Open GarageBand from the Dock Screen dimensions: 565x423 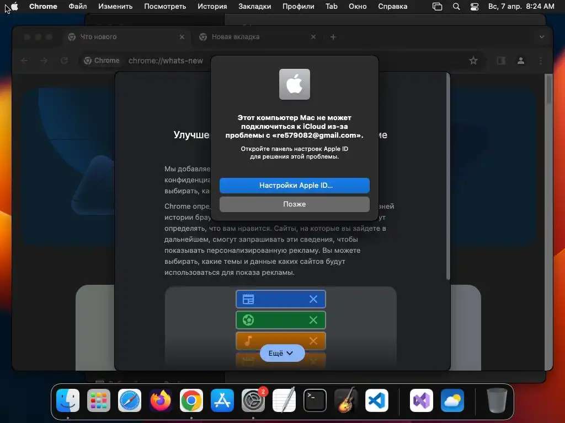[x=346, y=400]
